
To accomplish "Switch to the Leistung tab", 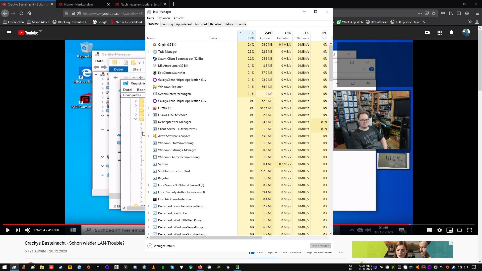I will point(167,24).
